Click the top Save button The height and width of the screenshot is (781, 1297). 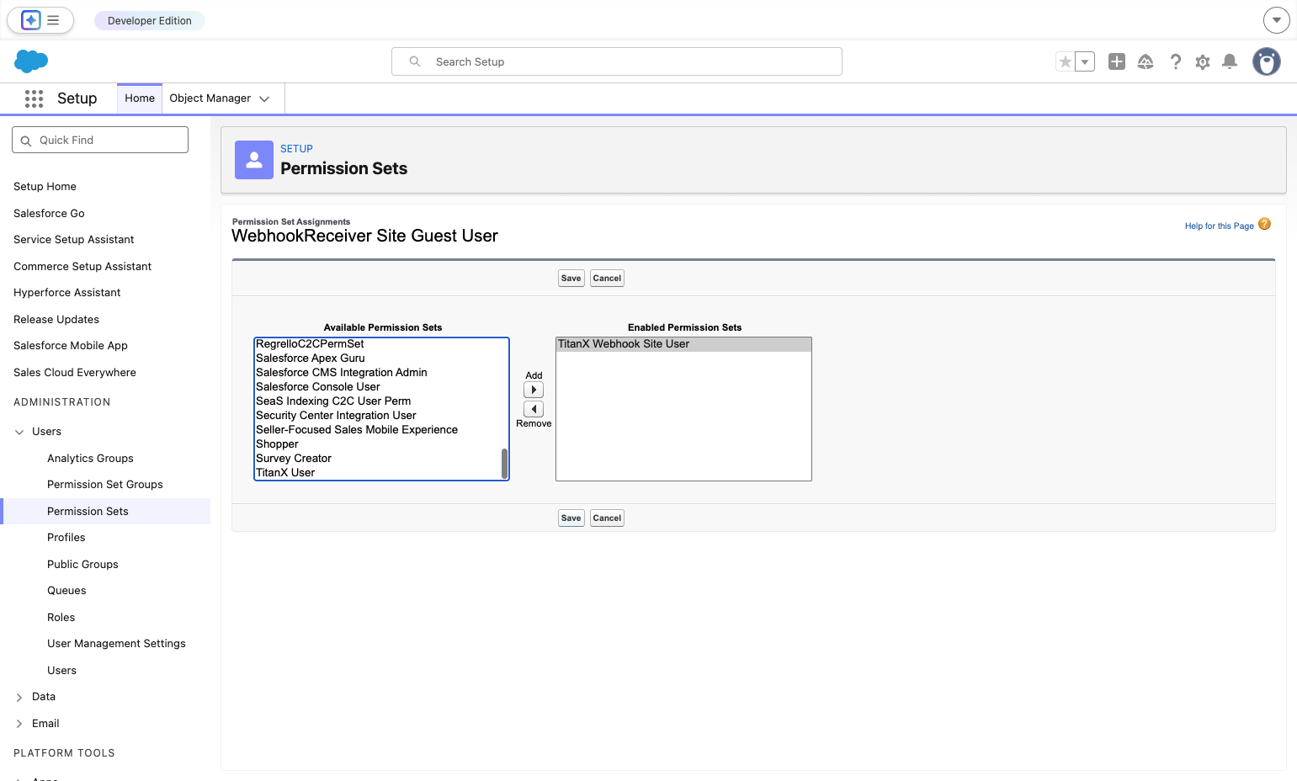[571, 279]
